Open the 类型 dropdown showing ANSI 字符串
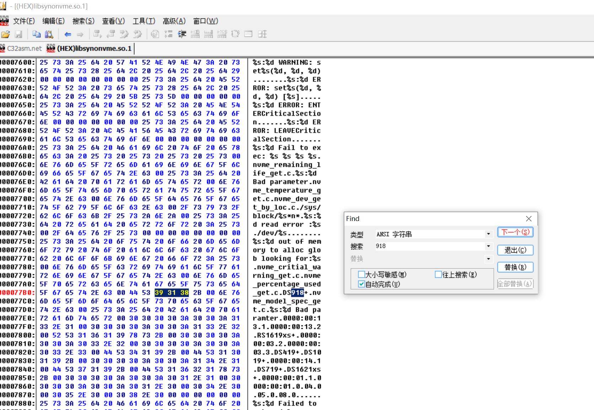Viewport: 594px width, 410px height. [x=488, y=234]
